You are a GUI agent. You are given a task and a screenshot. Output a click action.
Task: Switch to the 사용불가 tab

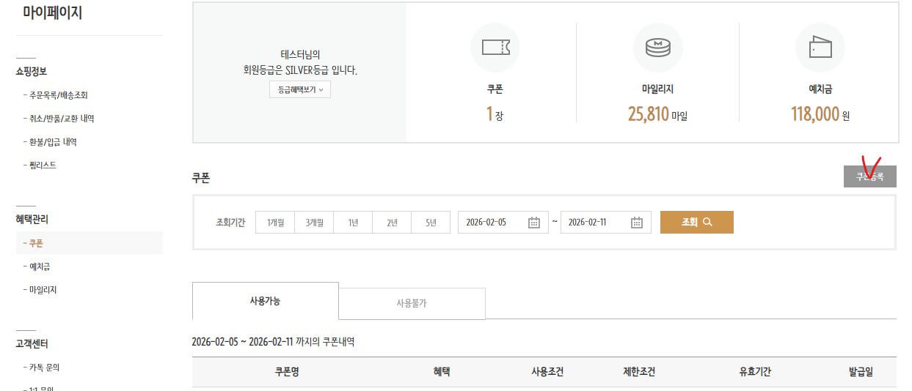412,303
